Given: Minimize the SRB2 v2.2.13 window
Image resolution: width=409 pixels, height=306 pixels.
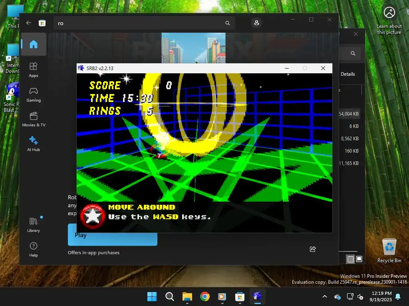Looking at the screenshot, I should coord(287,68).
